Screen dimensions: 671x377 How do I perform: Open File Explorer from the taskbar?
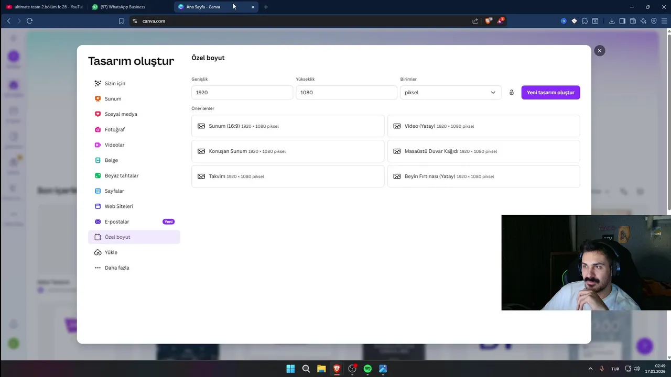pos(321,369)
